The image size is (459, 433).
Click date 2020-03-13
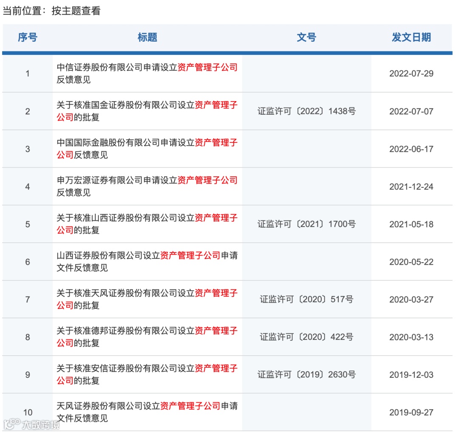[411, 337]
